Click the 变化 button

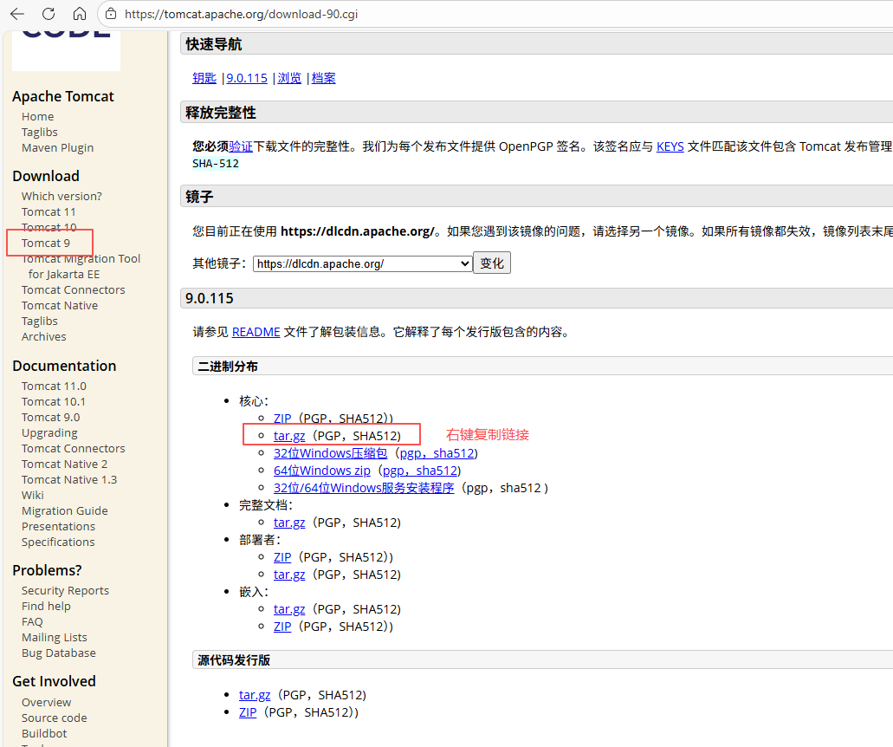[492, 263]
